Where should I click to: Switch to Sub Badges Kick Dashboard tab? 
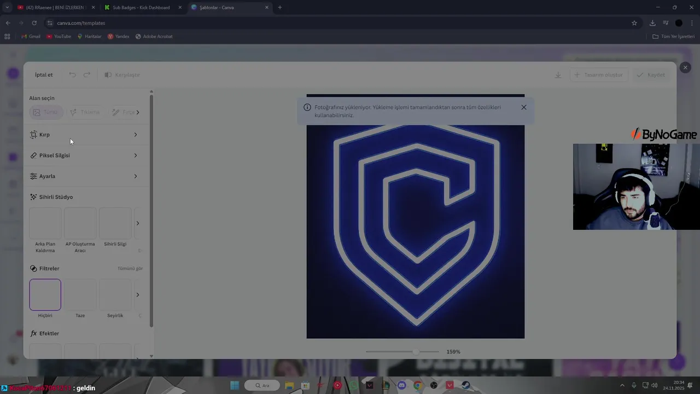[x=142, y=8]
